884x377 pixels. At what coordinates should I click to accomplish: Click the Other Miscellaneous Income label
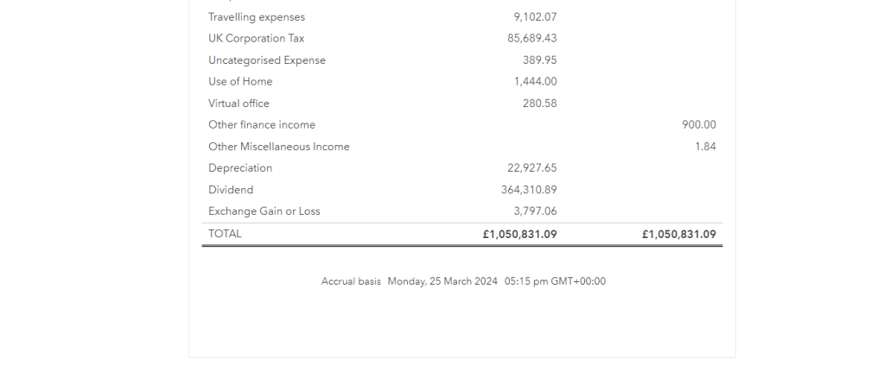tap(278, 147)
